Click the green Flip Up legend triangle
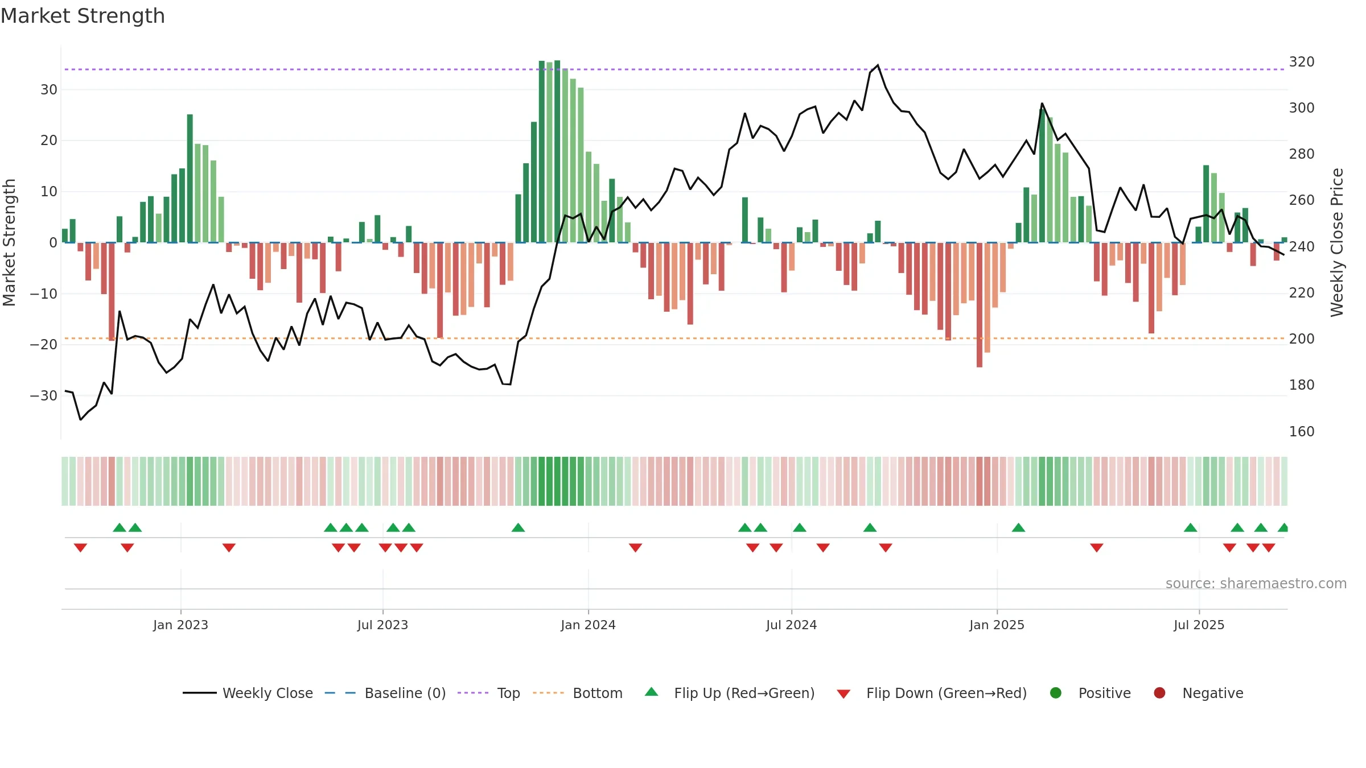Viewport: 1366px width, 768px height. (x=652, y=692)
